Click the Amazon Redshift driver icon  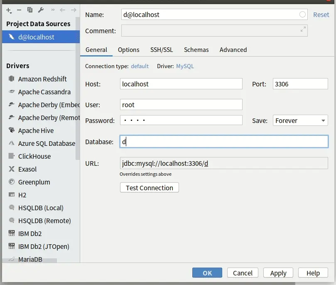[12, 79]
